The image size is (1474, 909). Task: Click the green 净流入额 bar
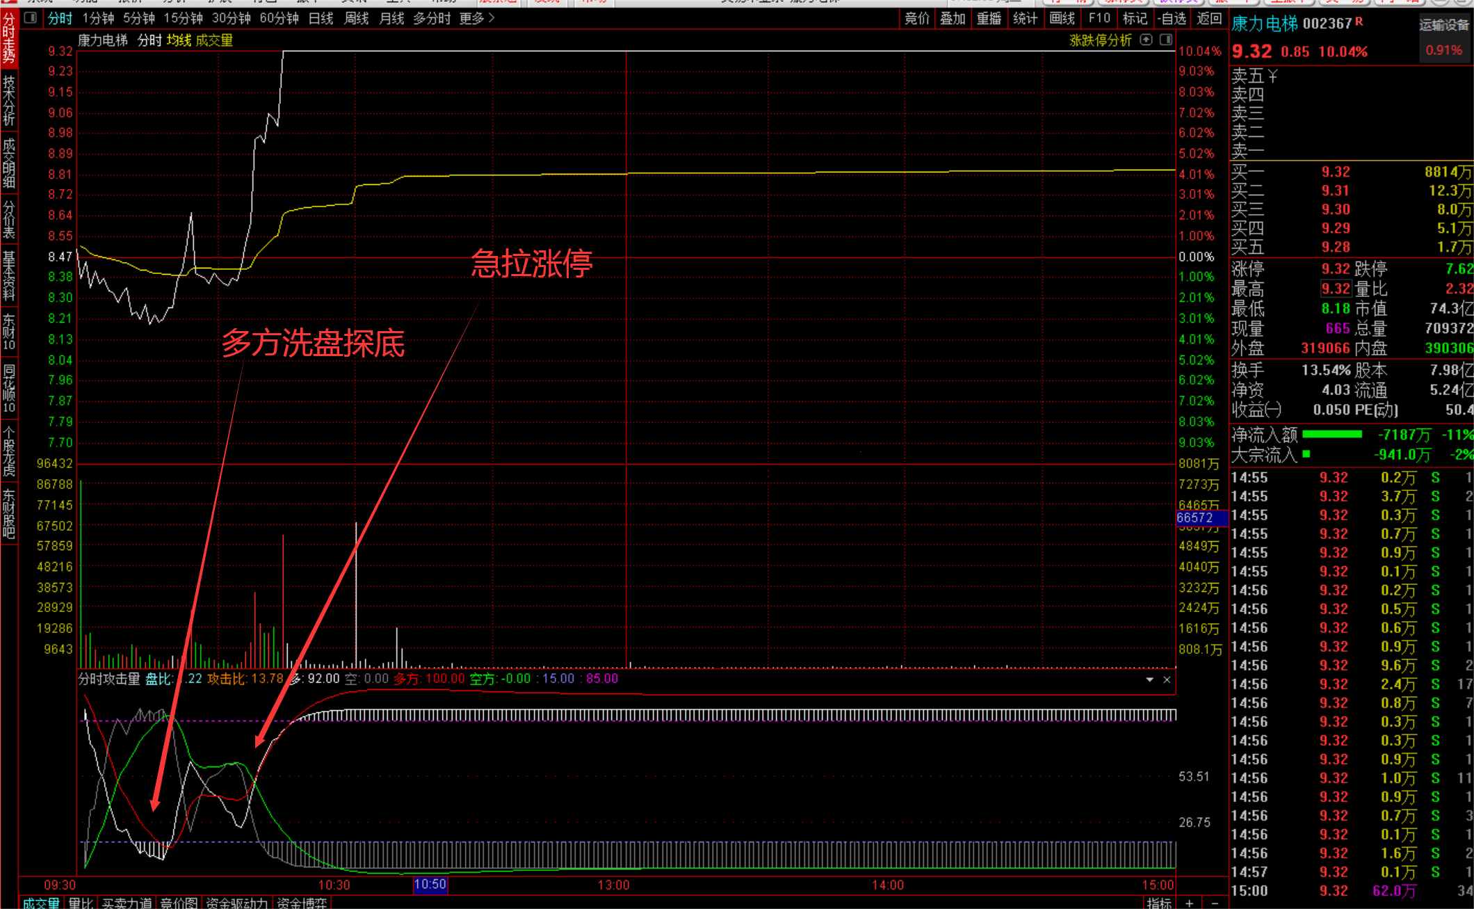1331,435
